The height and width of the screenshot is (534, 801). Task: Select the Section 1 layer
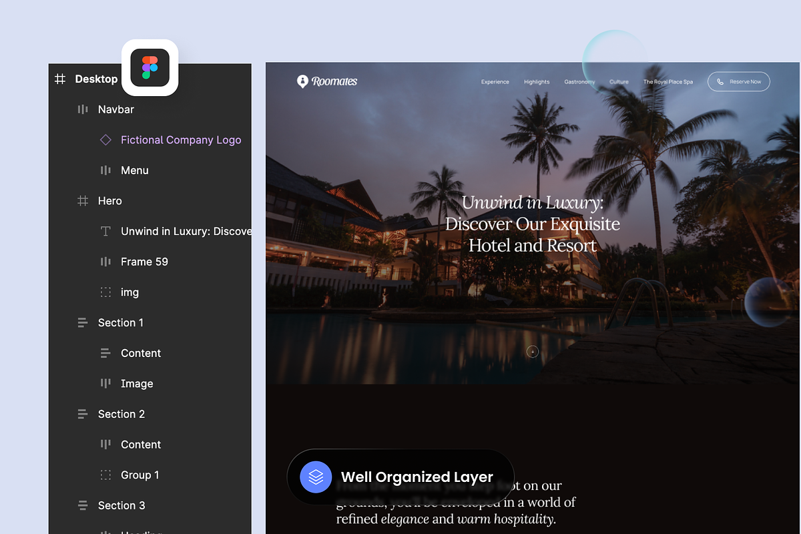[121, 323]
